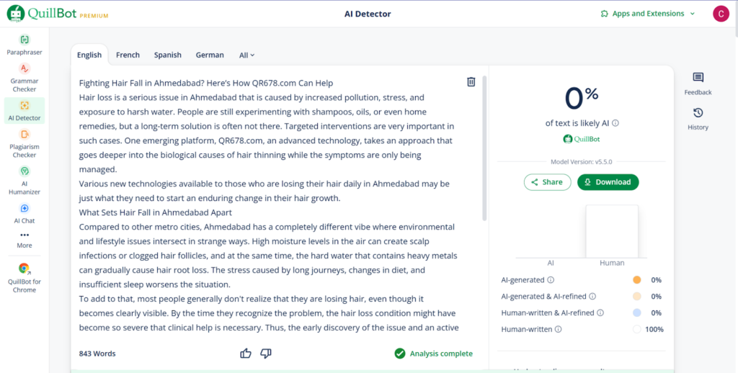
Task: Open the user account avatar
Action: (x=720, y=14)
